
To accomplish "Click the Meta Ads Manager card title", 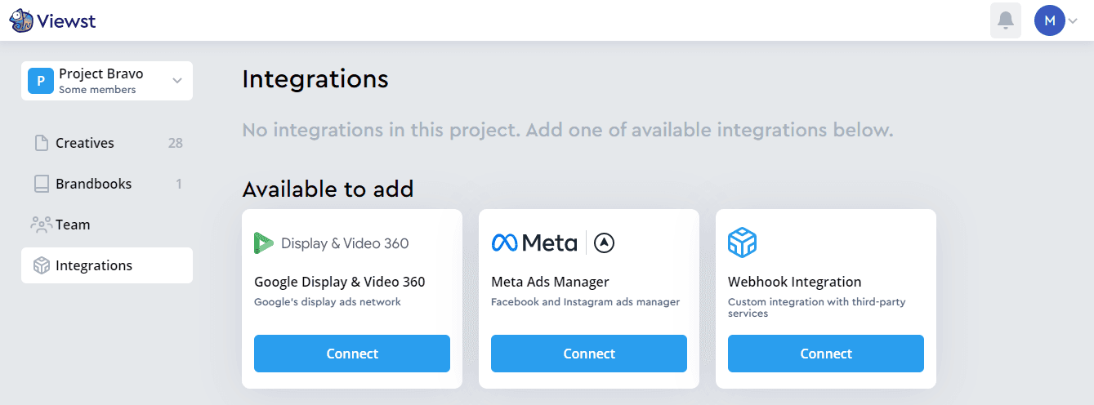I will tap(550, 282).
